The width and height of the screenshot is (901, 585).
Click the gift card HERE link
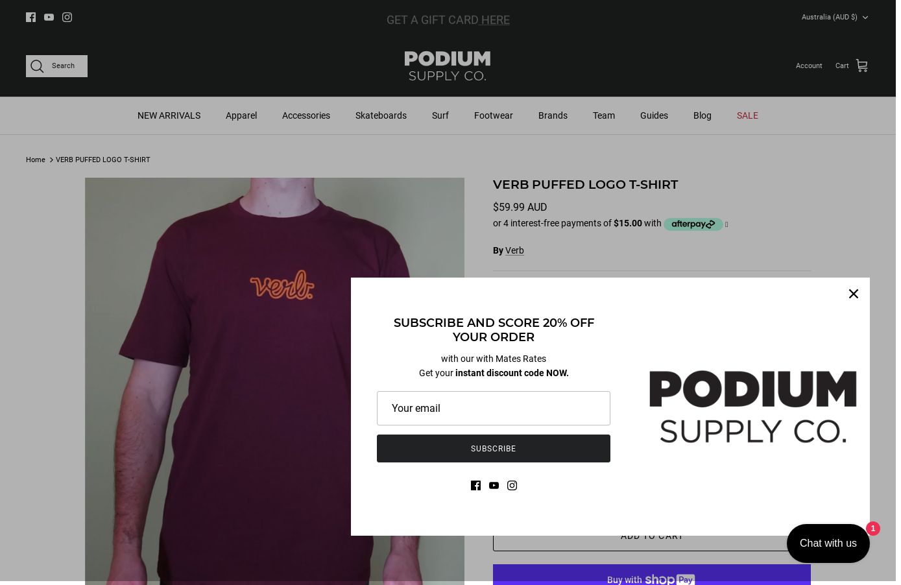coord(496,20)
